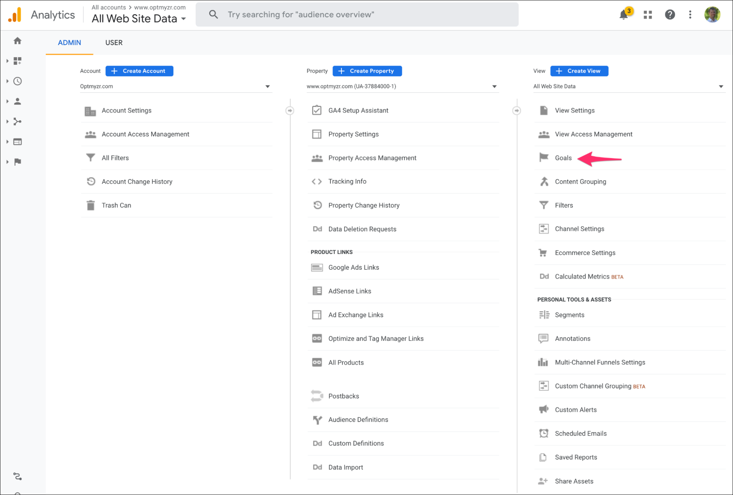
Task: Click the Account Settings building icon
Action: [x=90, y=111]
